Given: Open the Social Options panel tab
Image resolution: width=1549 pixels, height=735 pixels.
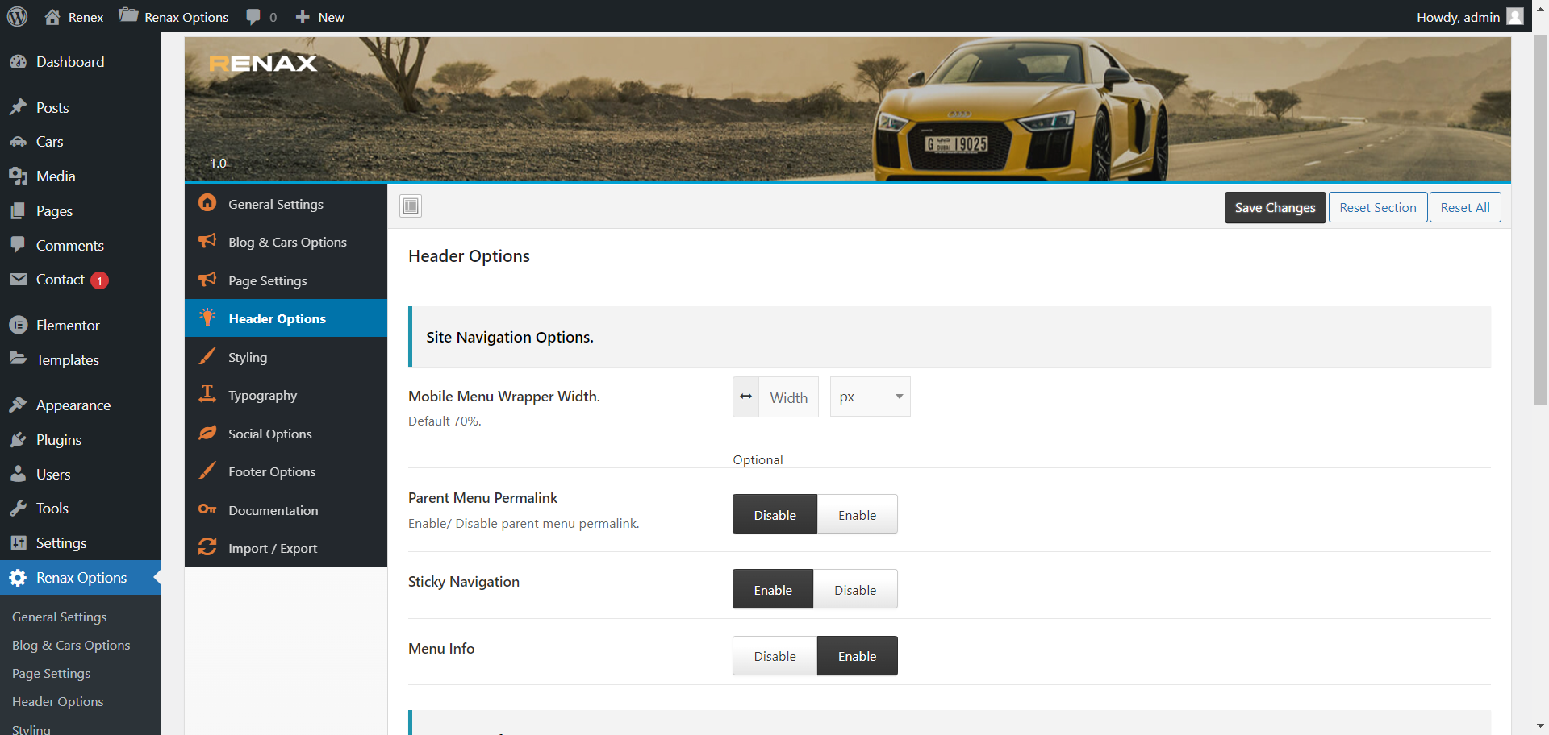Looking at the screenshot, I should point(286,434).
